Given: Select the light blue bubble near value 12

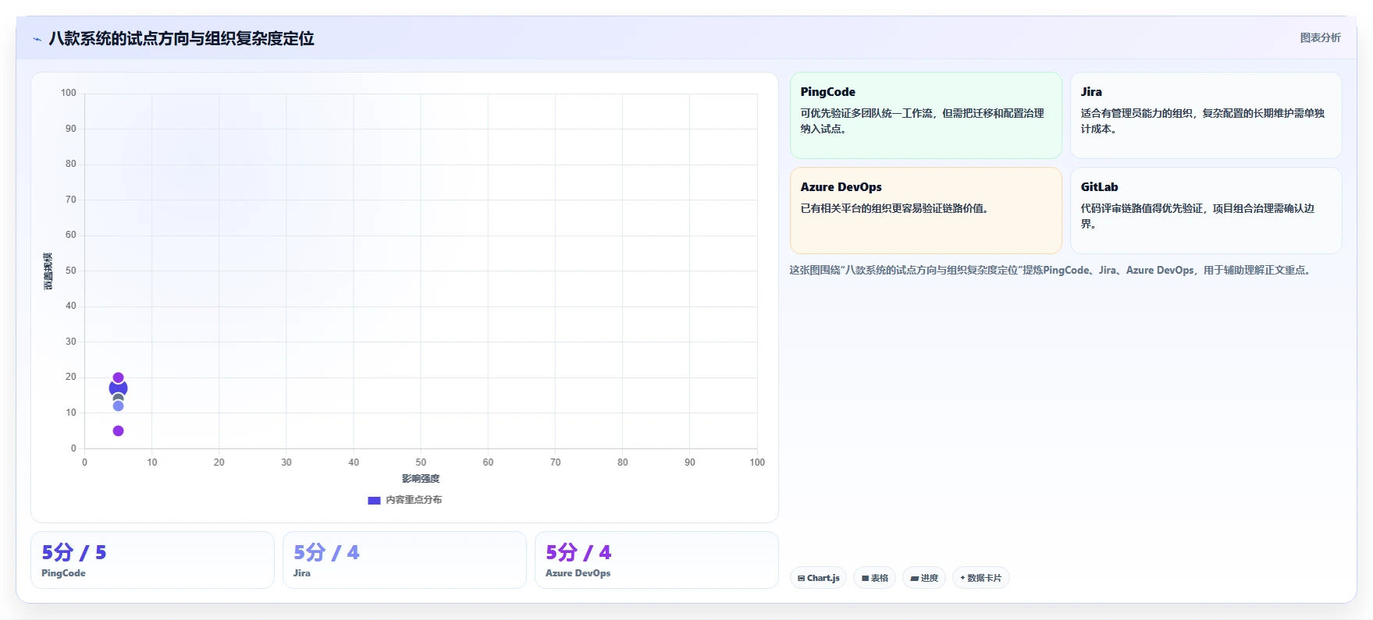Looking at the screenshot, I should (118, 406).
